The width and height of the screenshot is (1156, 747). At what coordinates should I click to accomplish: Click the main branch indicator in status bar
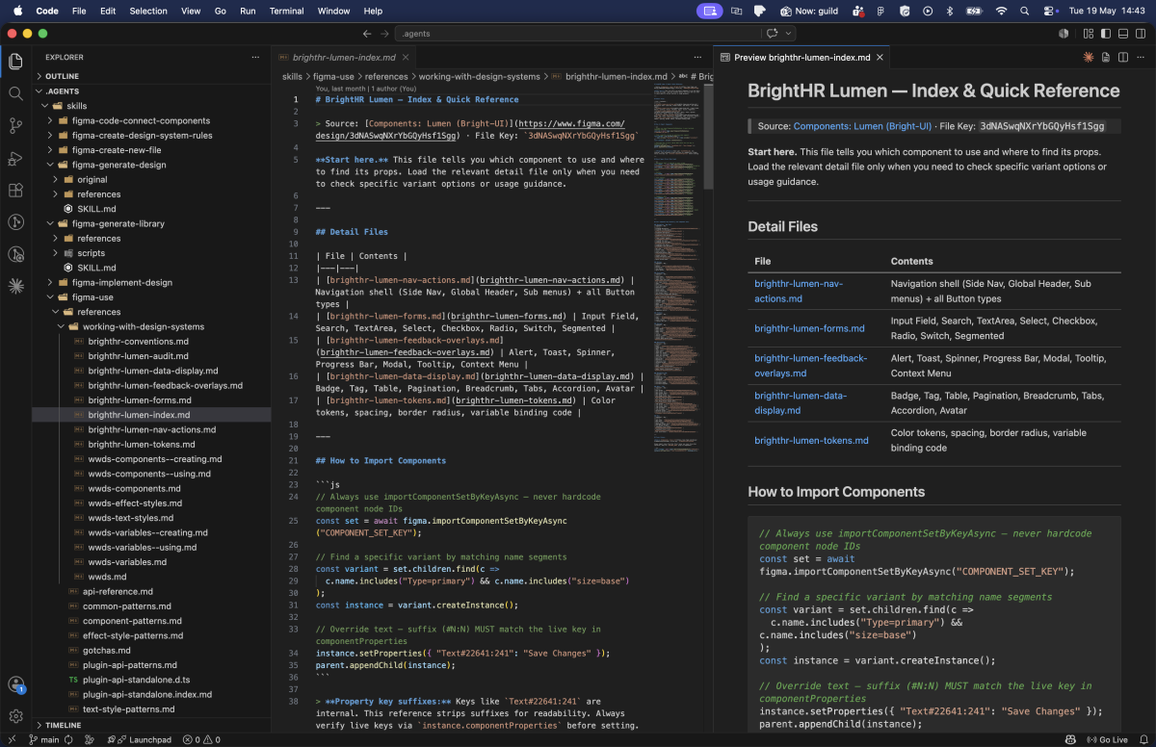(43, 739)
